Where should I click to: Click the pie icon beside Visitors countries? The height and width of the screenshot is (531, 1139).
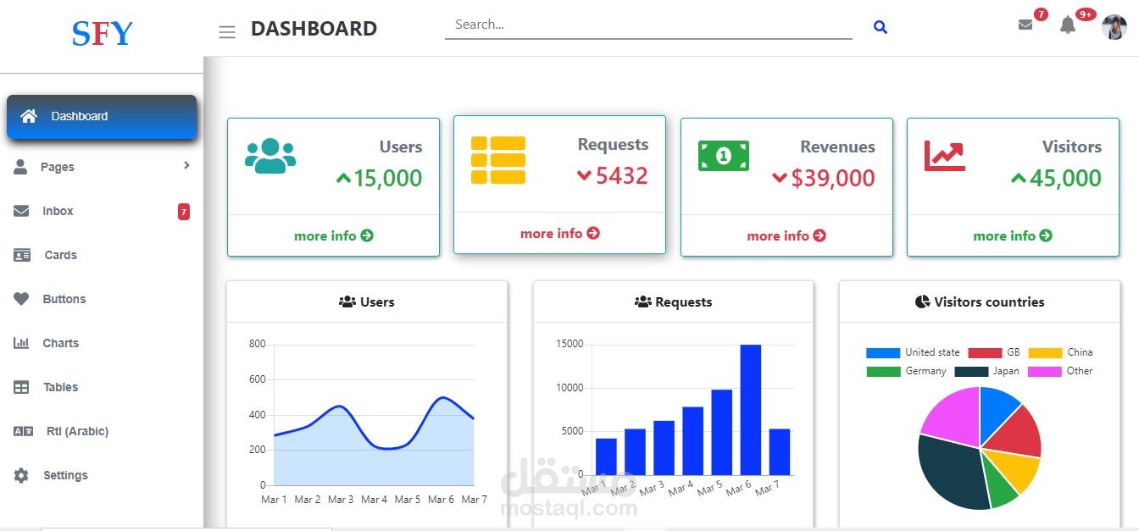[x=923, y=301]
